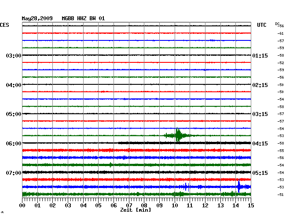This screenshot has height=217, width=286.
Task: Select minute tick label 06
Action: (x=114, y=205)
